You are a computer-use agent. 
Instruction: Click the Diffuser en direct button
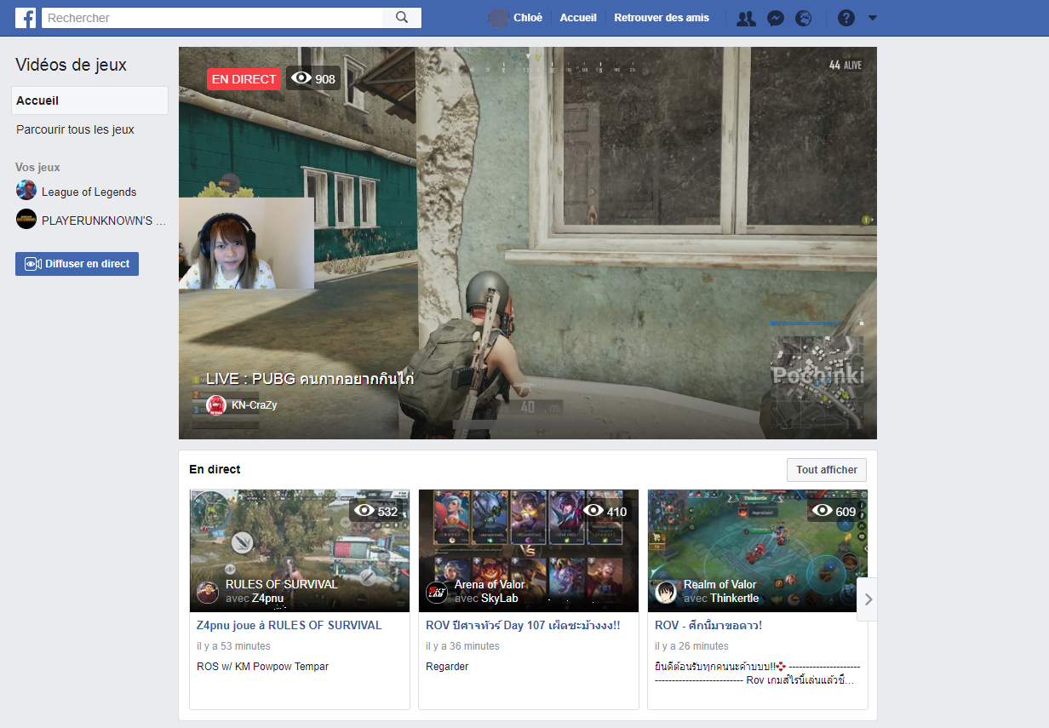[x=77, y=264]
